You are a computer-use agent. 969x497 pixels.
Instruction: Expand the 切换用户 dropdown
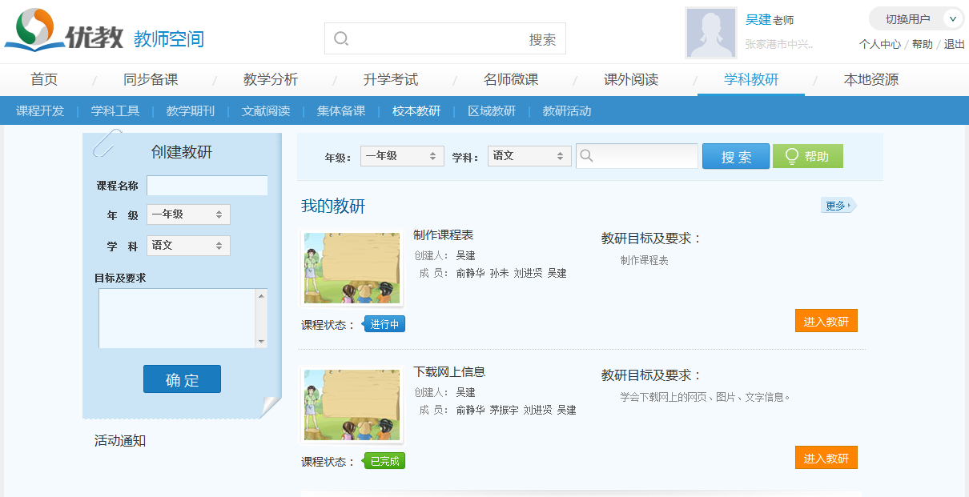click(x=951, y=19)
